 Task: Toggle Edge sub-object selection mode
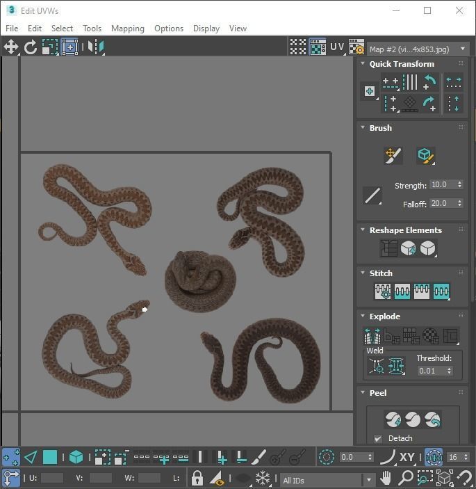point(31,457)
